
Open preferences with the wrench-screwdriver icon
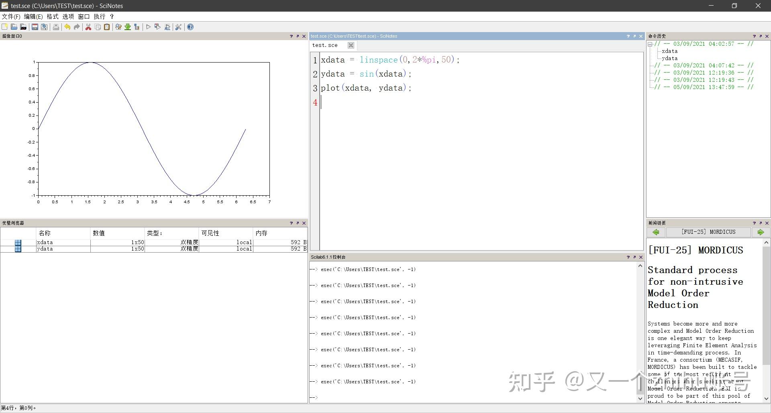coord(179,27)
